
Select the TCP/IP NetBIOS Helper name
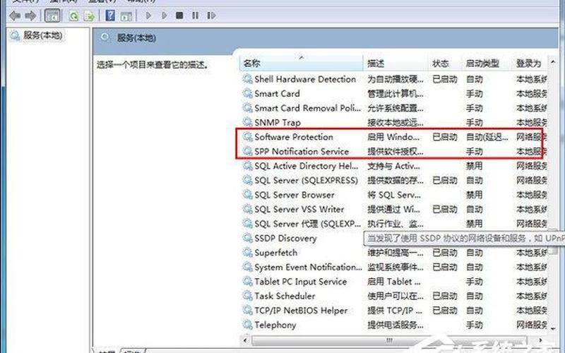301,311
